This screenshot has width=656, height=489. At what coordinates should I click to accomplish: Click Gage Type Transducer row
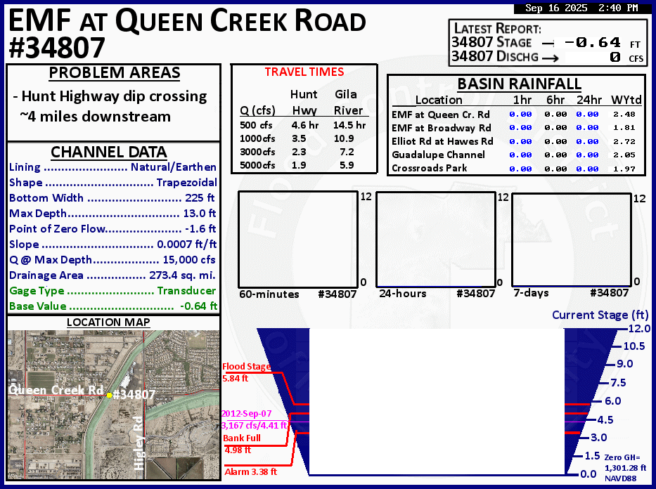click(112, 291)
